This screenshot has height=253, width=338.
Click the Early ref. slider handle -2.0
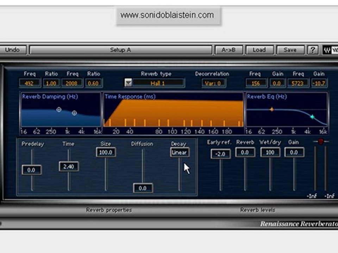pos(220,154)
